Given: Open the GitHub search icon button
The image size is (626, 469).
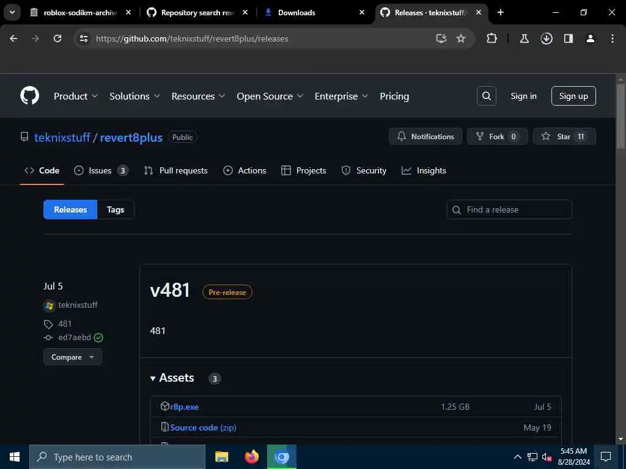Looking at the screenshot, I should 486,96.
